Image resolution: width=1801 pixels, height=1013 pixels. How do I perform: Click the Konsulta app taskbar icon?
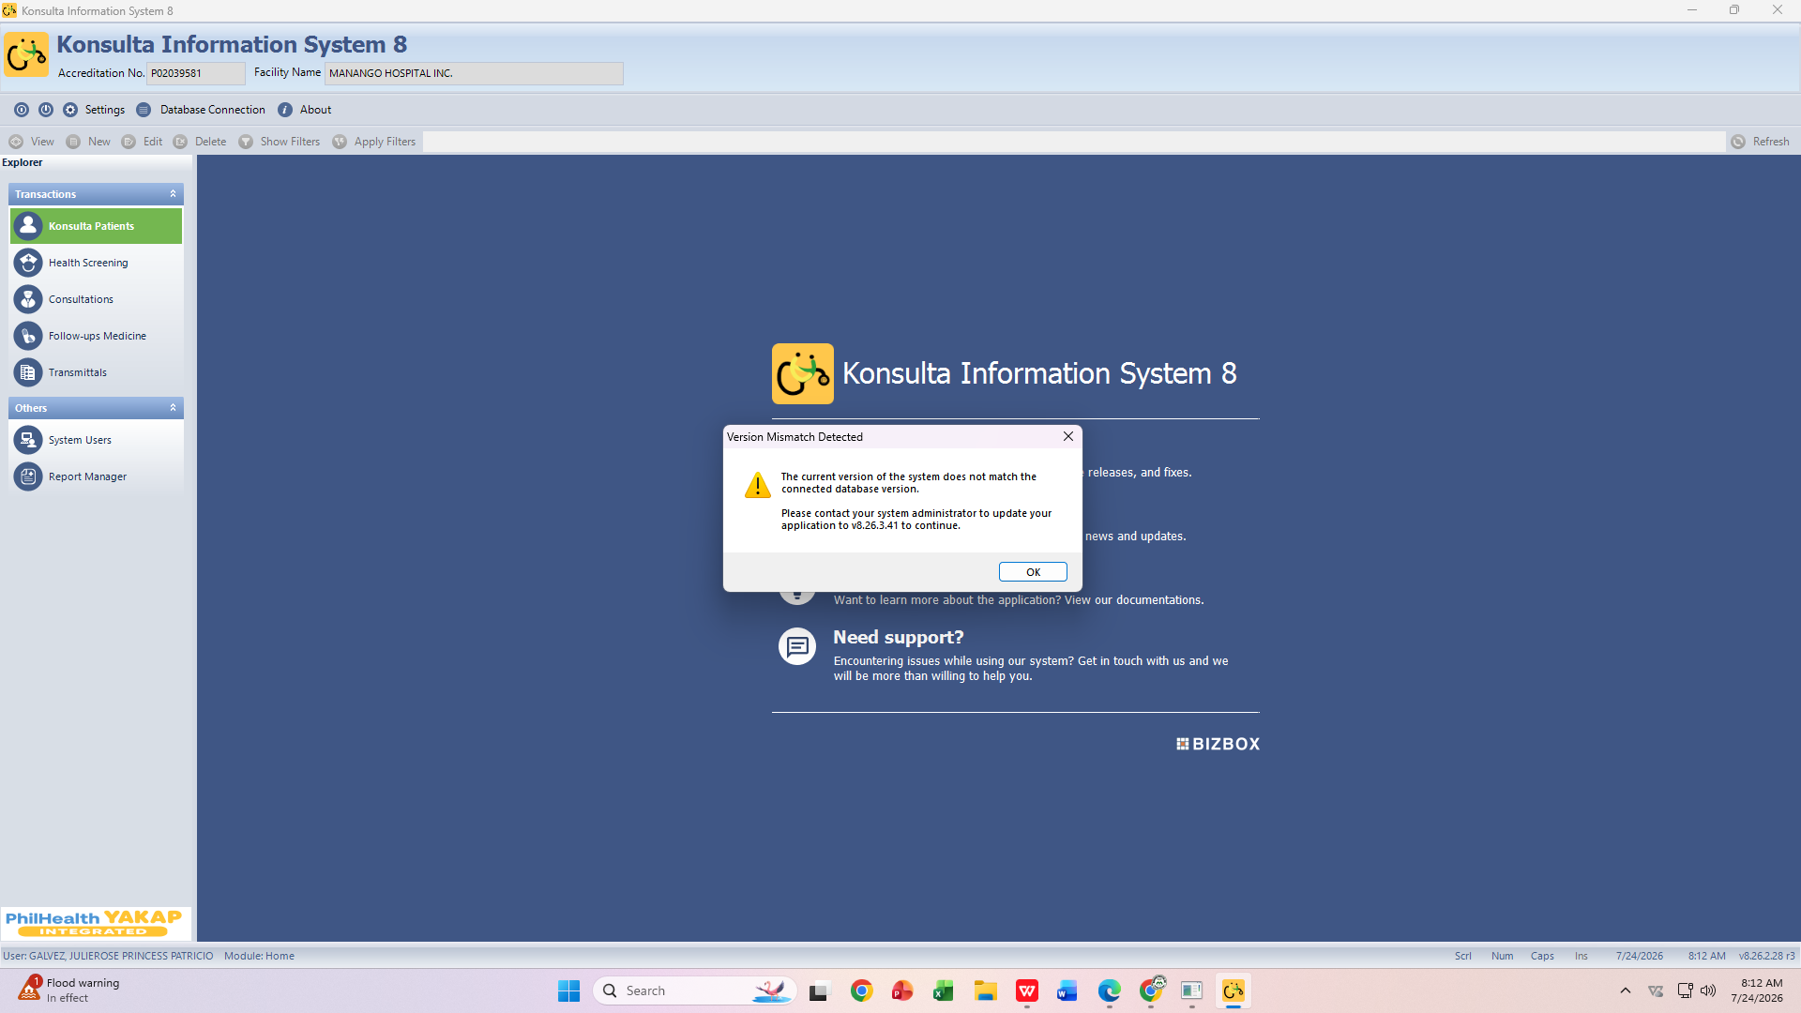pyautogui.click(x=1233, y=990)
